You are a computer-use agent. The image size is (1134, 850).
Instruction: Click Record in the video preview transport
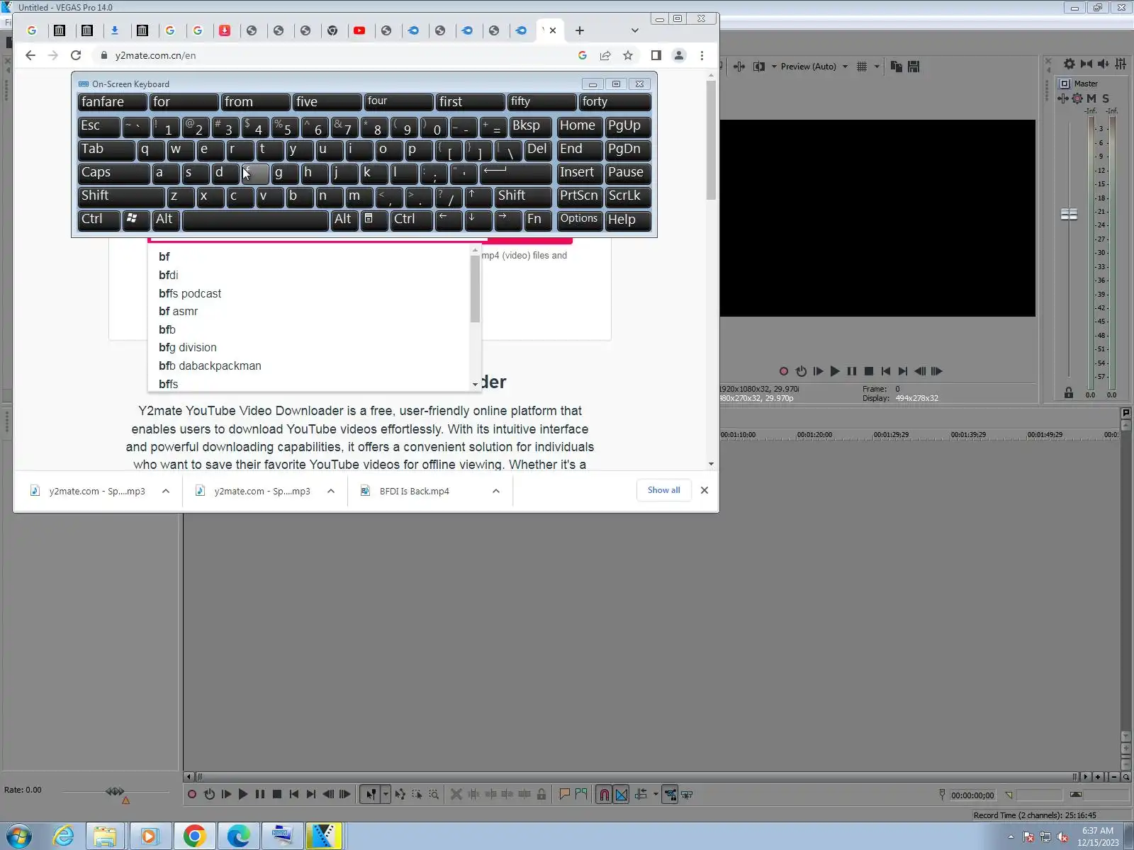coord(784,371)
